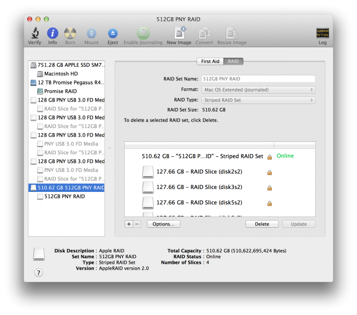Click drive icon of disk2s2 RAID slice
This screenshot has height=315, width=357.
[x=148, y=172]
